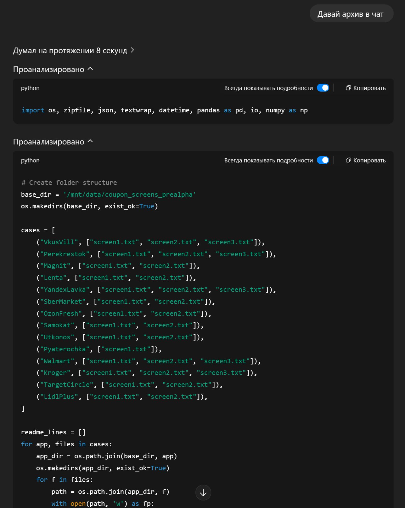Click 'Всегда показывать подробности' label in first block
The height and width of the screenshot is (508, 405).
268,88
